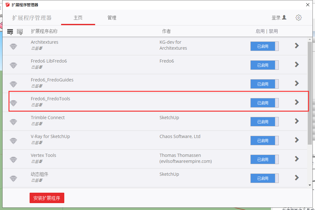Screen dimensions: 315x210
Task: Click the Trimble Connect extension icon
Action: tap(13, 121)
